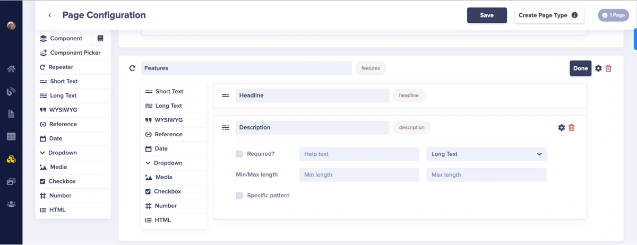Choose WYSIWYG in the inner field list
Viewport: 637px width, 245px height.
pyautogui.click(x=168, y=120)
